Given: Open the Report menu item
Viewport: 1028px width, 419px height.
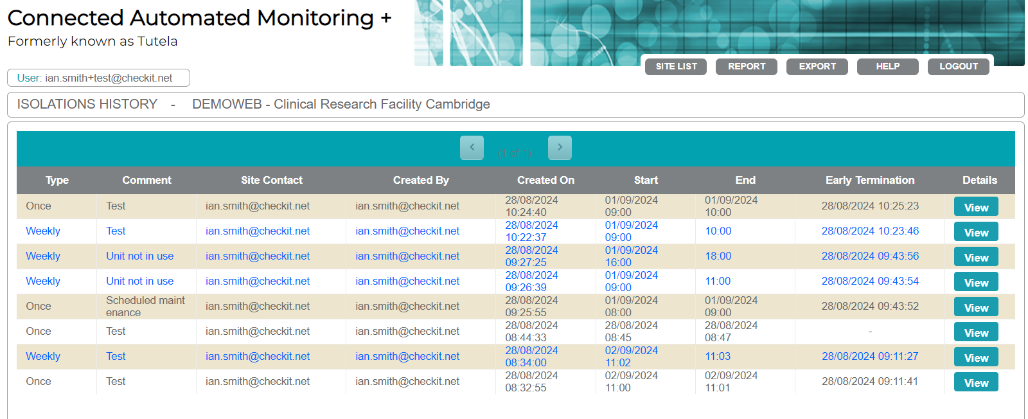Looking at the screenshot, I should pyautogui.click(x=746, y=67).
